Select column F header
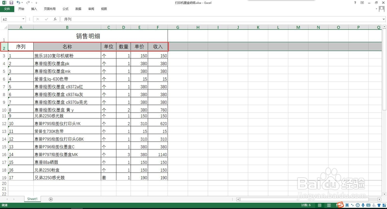387x209 pixels. pyautogui.click(x=158, y=27)
